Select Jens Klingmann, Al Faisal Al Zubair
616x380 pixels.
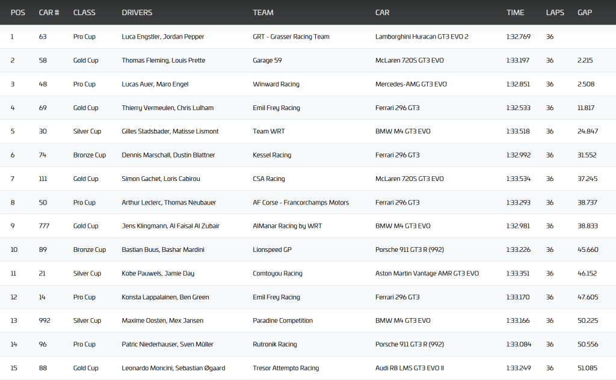170,225
